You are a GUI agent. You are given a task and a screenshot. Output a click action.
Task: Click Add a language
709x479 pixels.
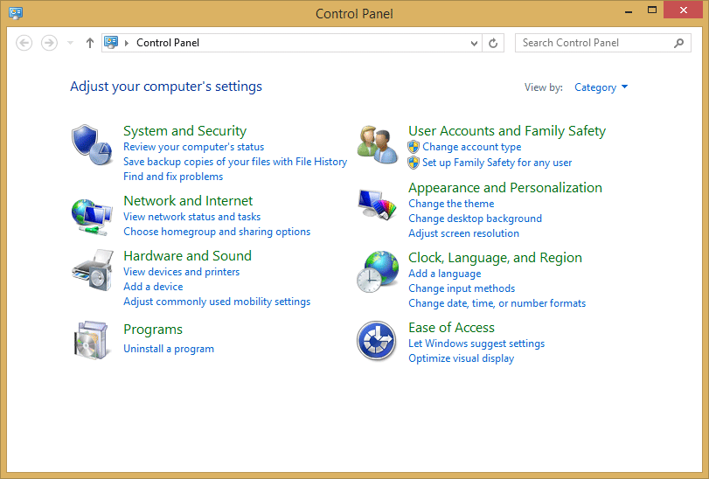(x=444, y=274)
